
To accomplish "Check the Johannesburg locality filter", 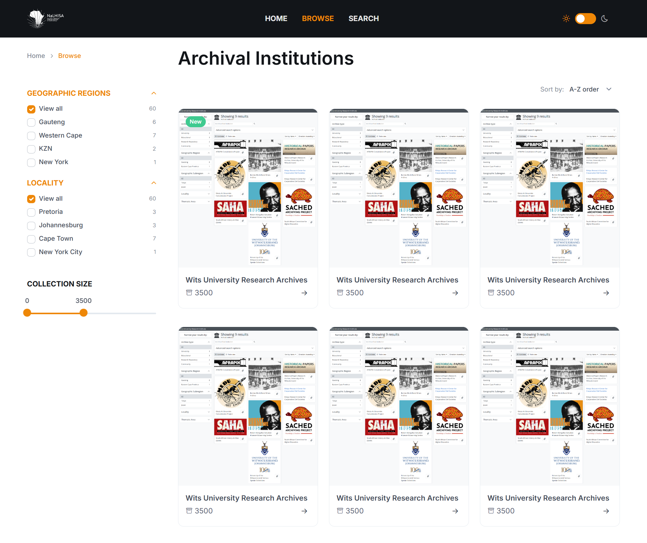I will [x=31, y=226].
